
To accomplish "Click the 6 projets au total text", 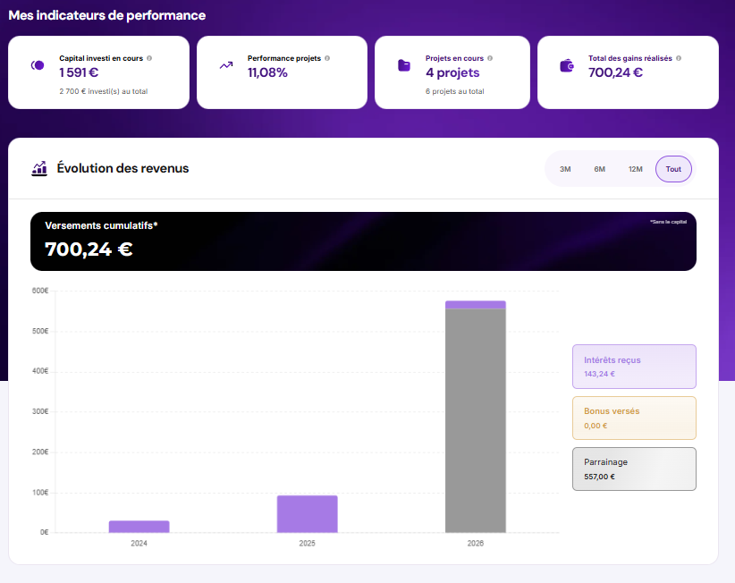I will click(455, 91).
